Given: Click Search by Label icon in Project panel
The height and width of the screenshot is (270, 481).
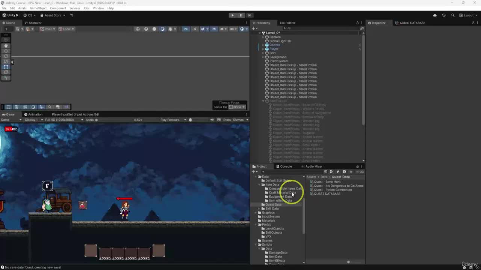Looking at the screenshot, I should click(337, 172).
